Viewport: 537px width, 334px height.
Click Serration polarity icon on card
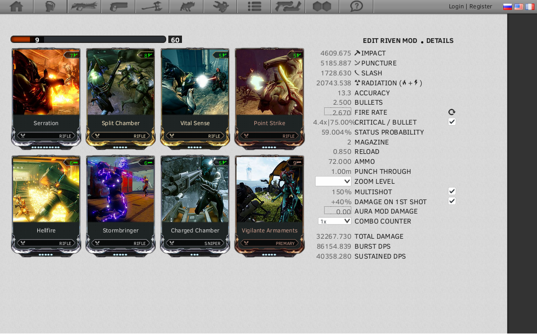[x=74, y=55]
